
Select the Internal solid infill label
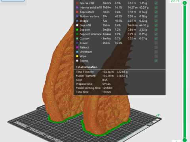click(91, 7)
